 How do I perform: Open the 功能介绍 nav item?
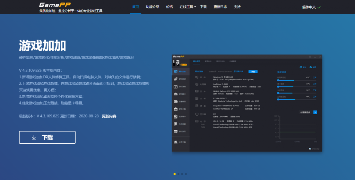[x=153, y=7]
